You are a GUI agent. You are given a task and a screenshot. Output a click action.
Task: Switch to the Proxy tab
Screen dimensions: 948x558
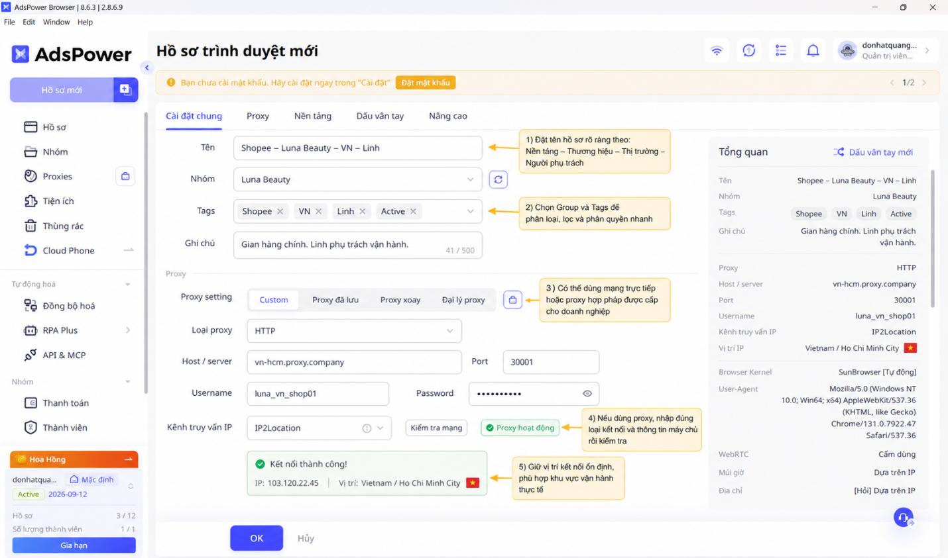(258, 116)
